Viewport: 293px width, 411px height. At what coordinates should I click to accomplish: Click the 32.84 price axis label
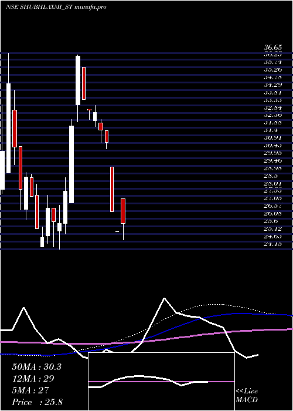pos(273,107)
